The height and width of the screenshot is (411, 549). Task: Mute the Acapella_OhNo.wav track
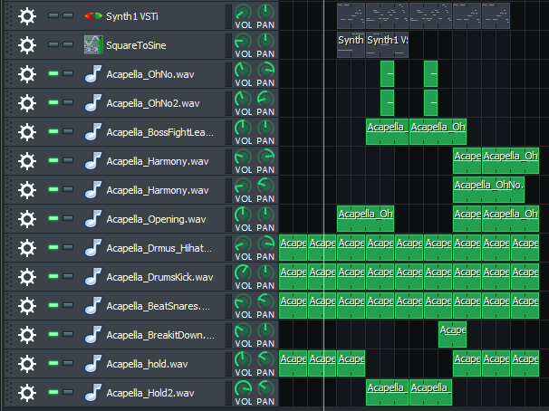coord(53,73)
